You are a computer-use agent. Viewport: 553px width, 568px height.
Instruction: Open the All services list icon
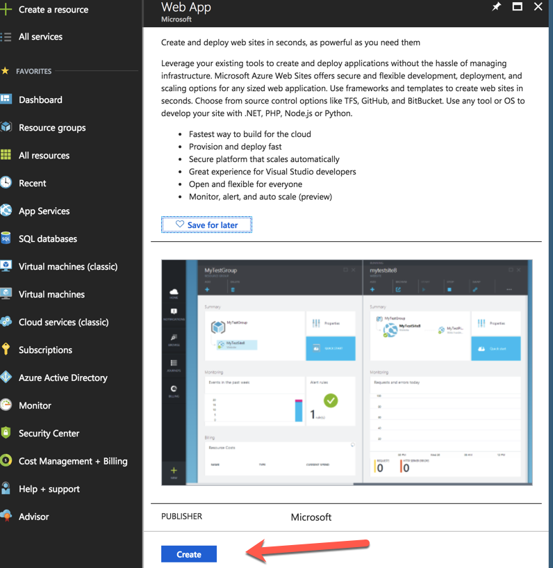click(6, 37)
